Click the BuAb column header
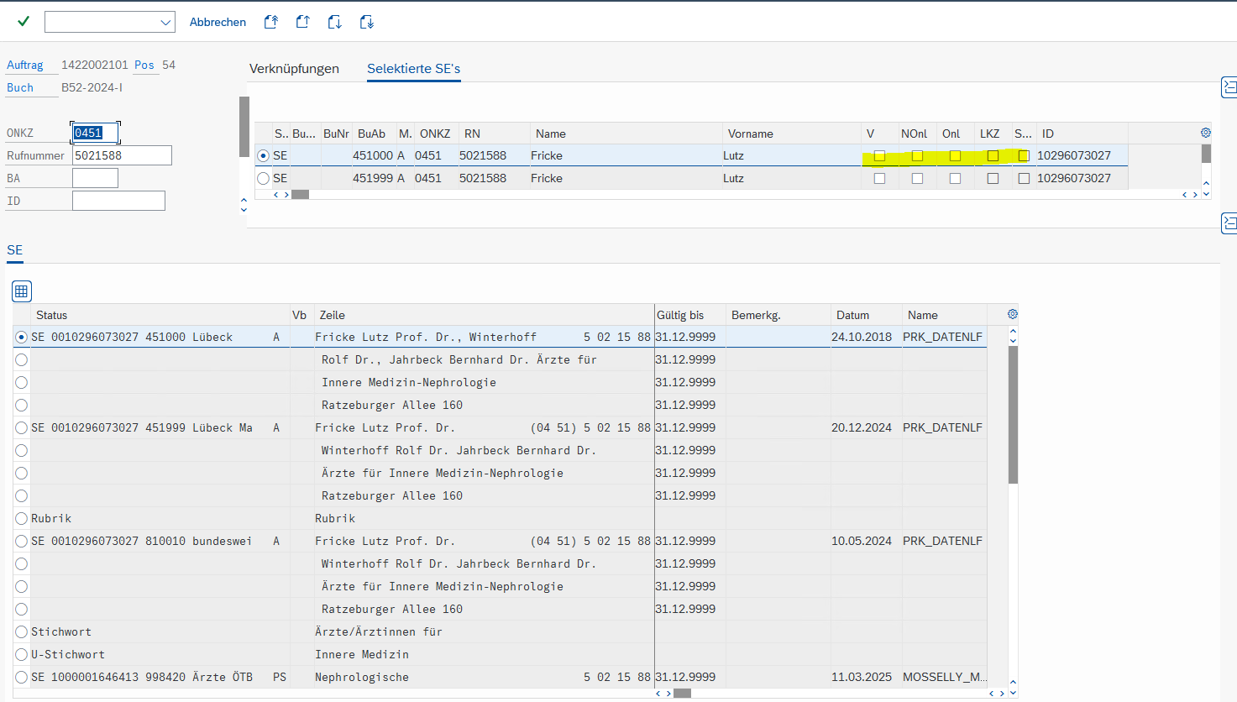1237x702 pixels. tap(373, 134)
